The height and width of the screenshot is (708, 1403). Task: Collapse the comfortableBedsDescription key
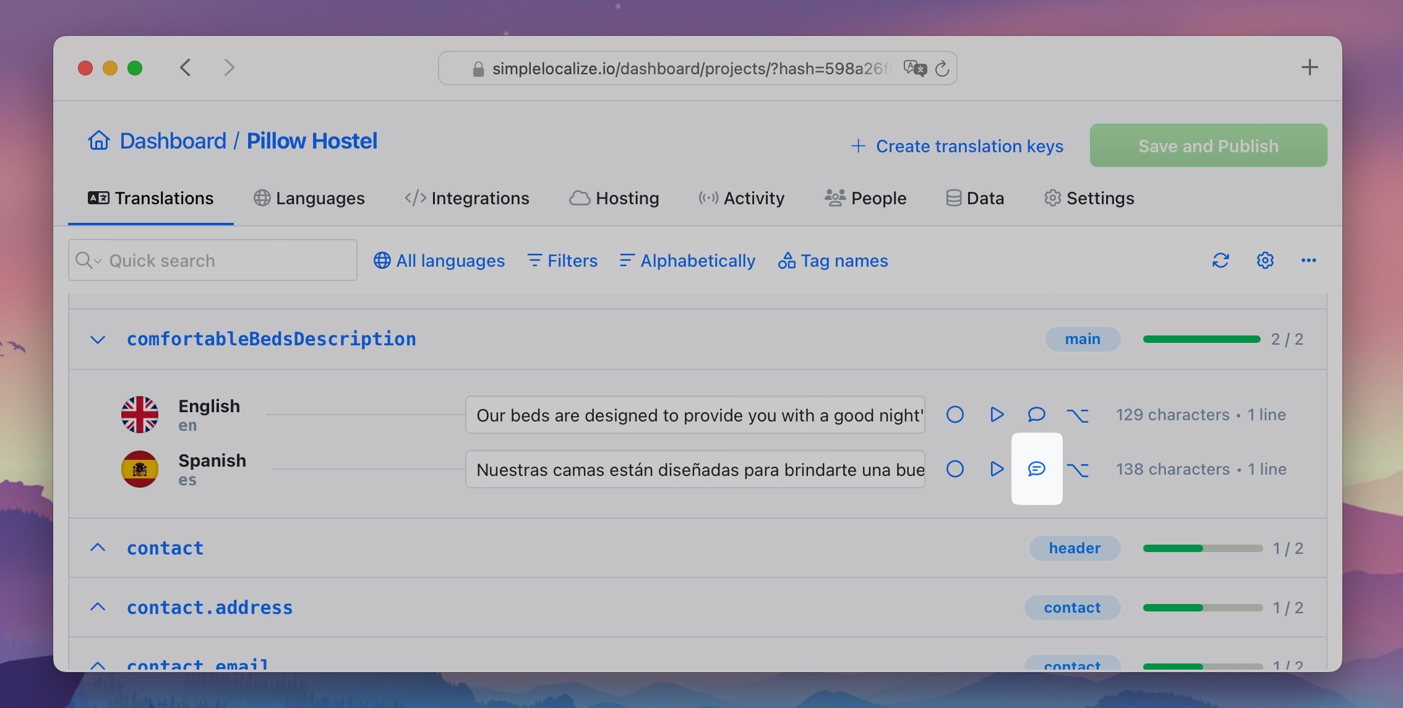[x=98, y=340]
